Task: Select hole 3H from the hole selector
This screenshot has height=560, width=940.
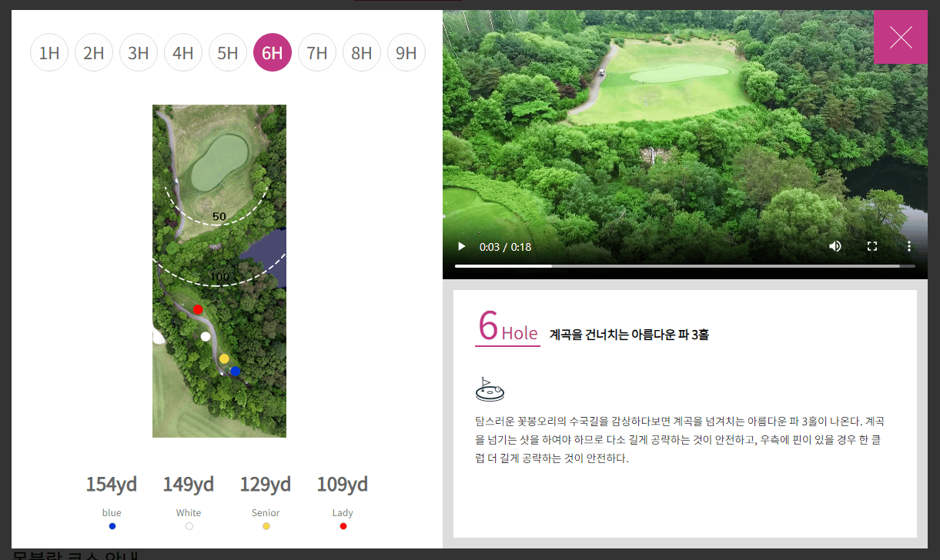Action: [x=139, y=52]
